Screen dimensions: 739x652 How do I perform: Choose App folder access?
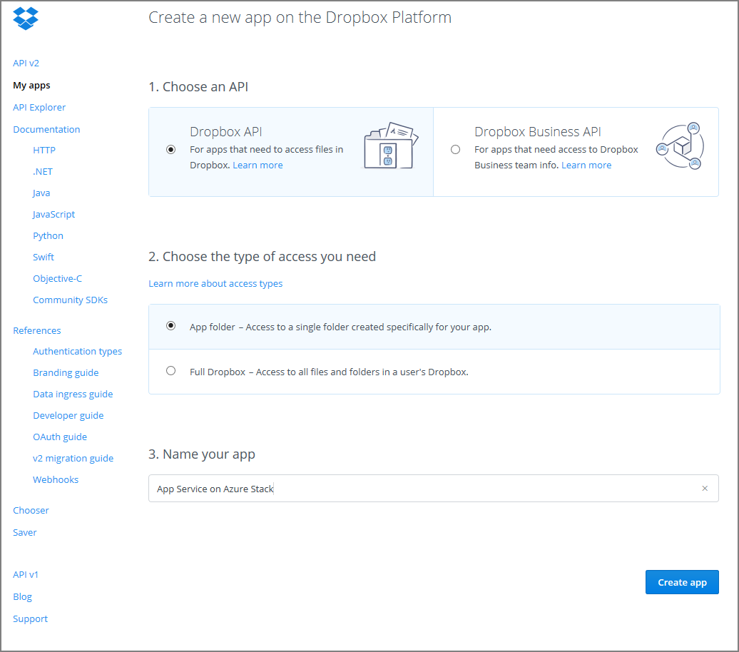(170, 325)
